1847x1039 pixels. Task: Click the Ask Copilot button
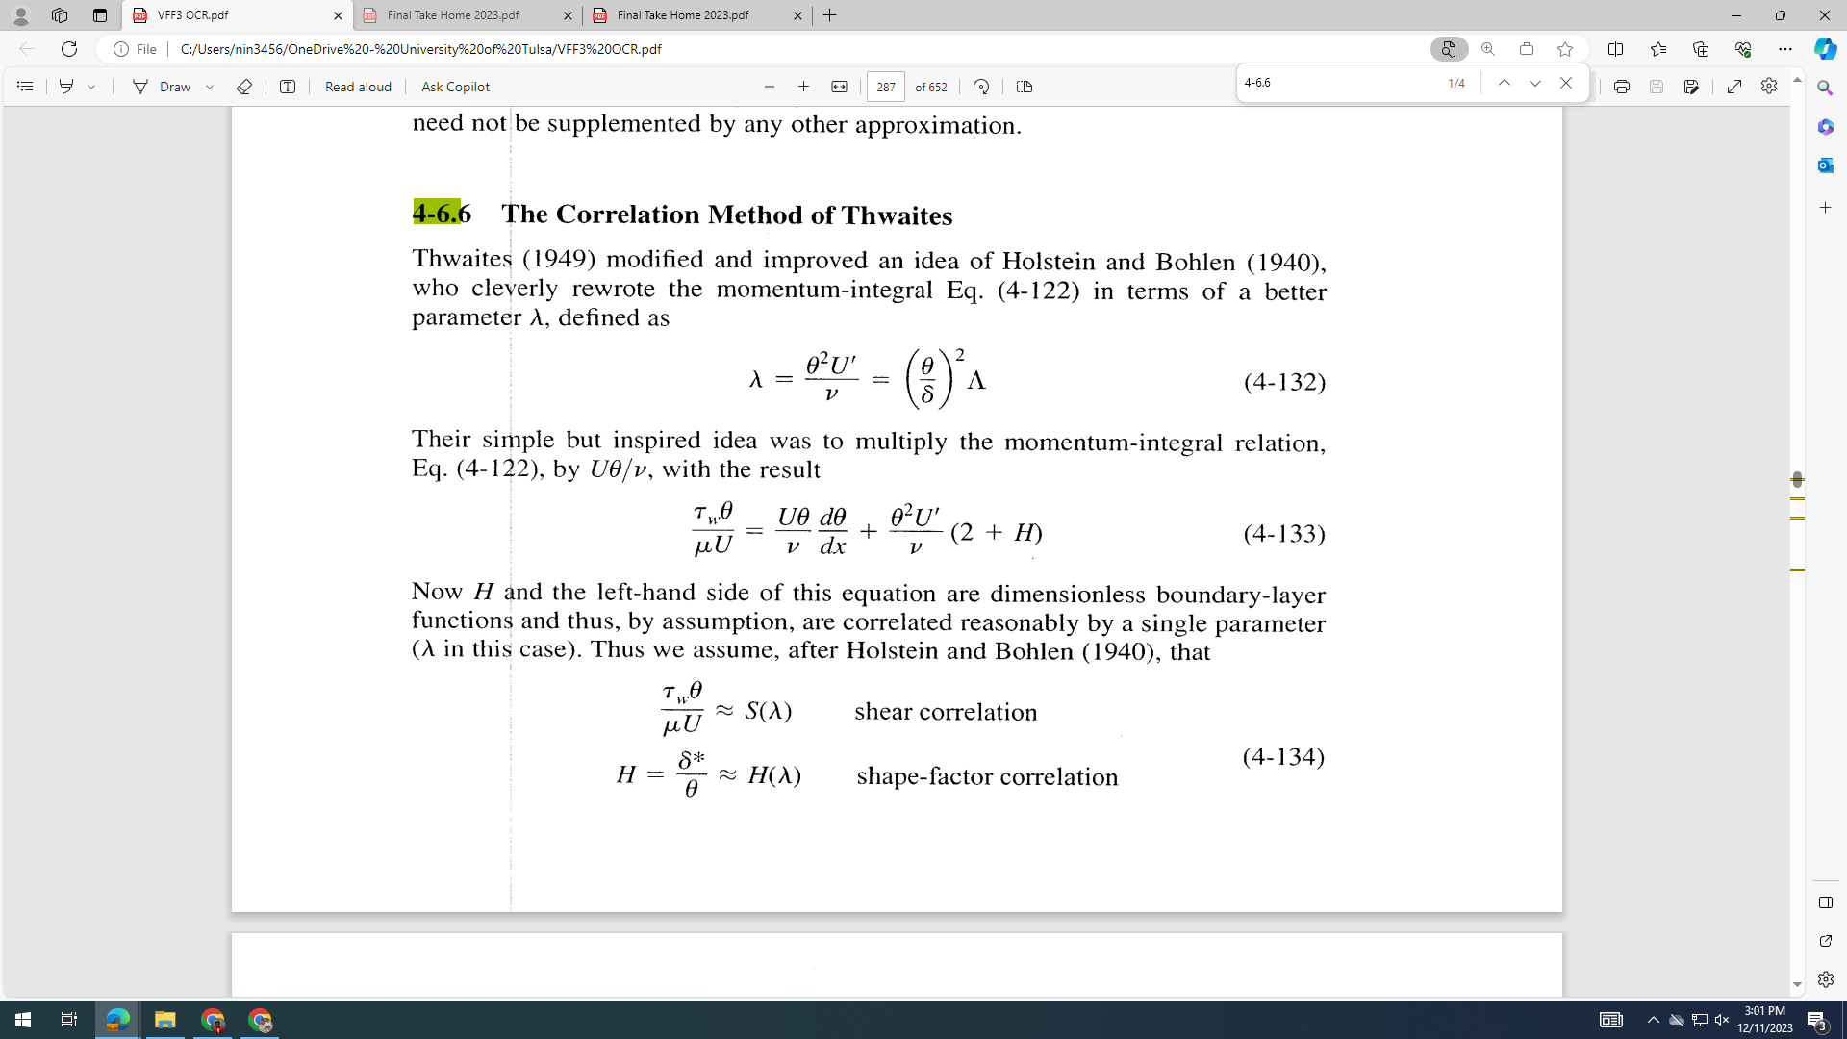pyautogui.click(x=455, y=87)
